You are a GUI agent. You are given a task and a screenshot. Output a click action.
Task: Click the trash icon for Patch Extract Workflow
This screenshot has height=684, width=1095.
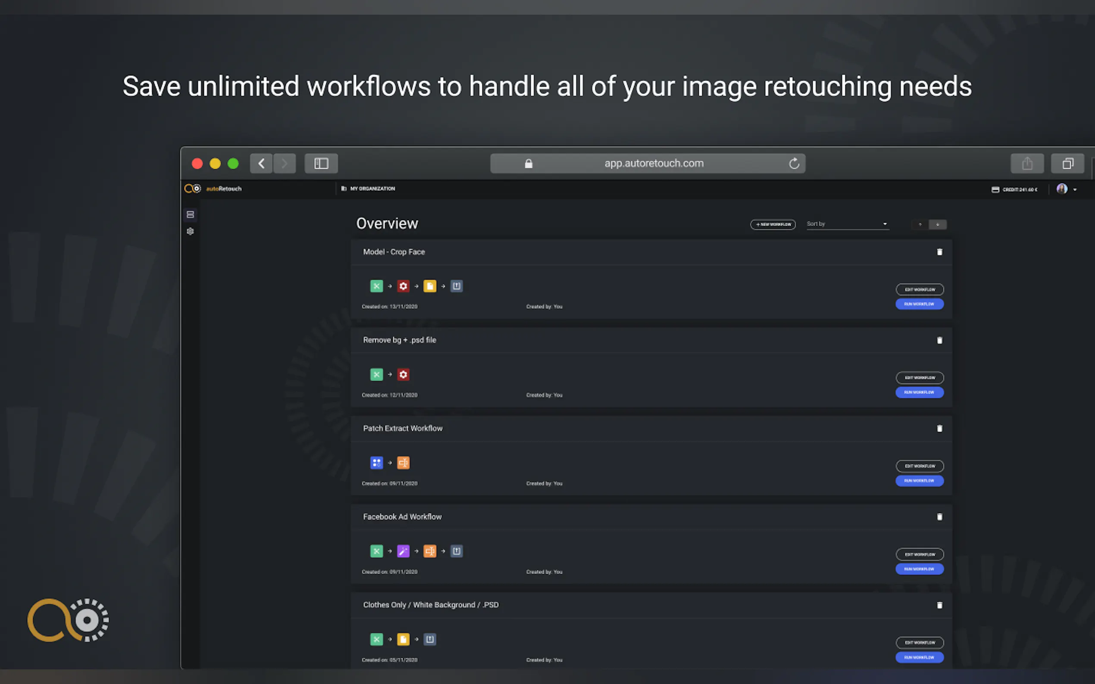tap(939, 429)
